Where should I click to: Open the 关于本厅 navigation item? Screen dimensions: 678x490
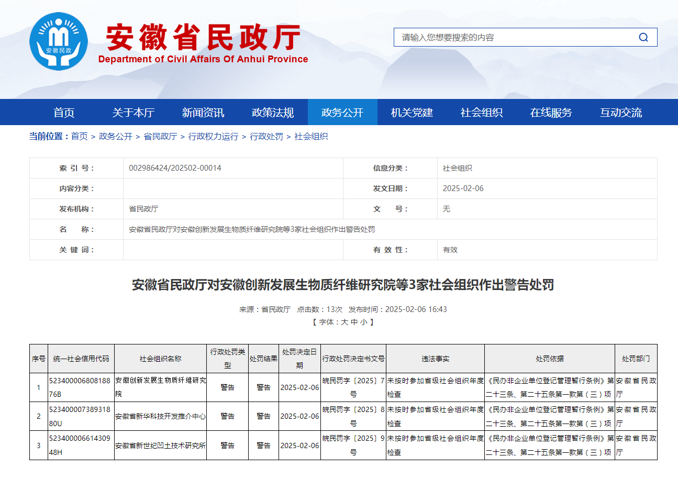tap(134, 113)
